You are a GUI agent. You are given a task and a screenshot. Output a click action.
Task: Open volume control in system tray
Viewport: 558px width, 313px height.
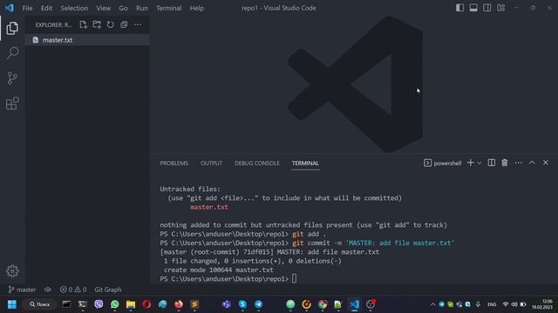pyautogui.click(x=514, y=304)
